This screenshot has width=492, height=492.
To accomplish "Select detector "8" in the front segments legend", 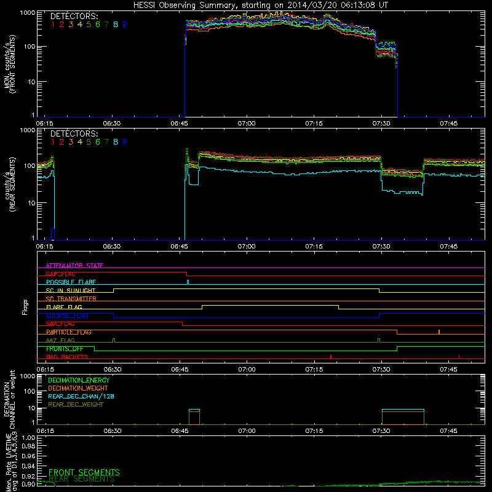I will 116,25.
